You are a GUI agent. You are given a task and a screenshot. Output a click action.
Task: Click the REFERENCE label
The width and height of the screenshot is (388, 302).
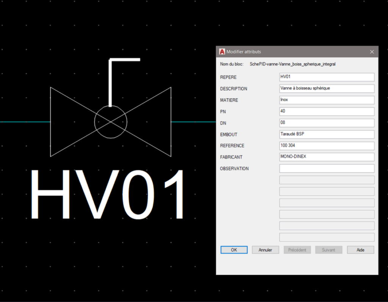click(x=232, y=146)
